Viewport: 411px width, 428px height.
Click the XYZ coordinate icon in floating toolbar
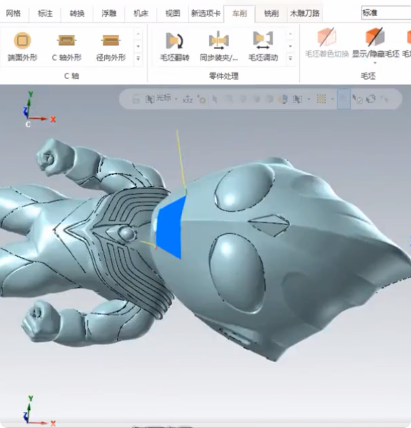pos(187,99)
